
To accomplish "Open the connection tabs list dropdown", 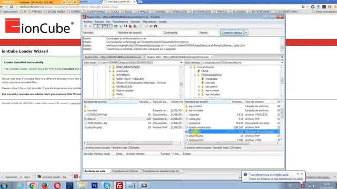I will 282,57.
